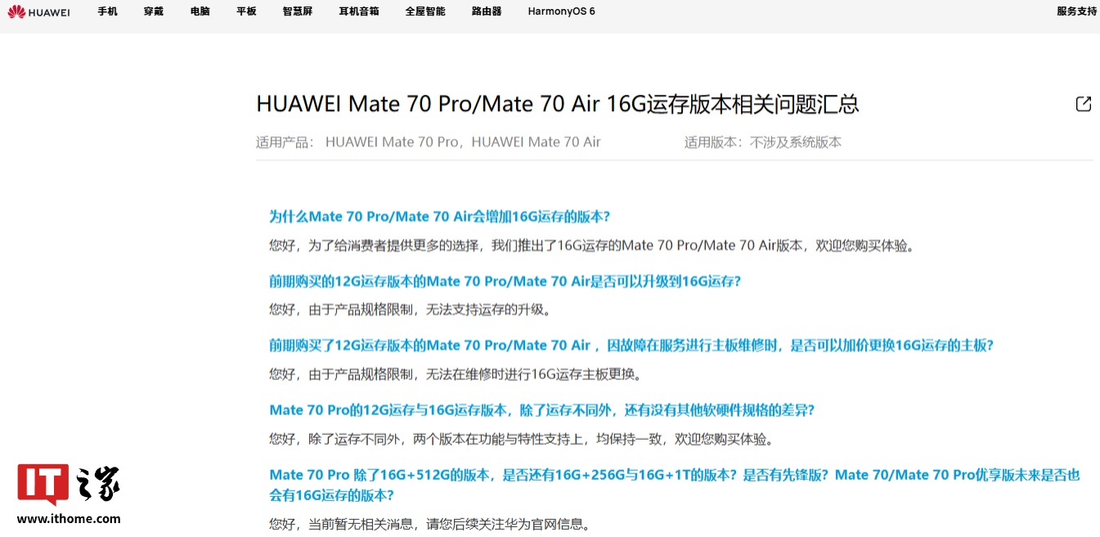Click question about why 16G version added

pos(439,217)
